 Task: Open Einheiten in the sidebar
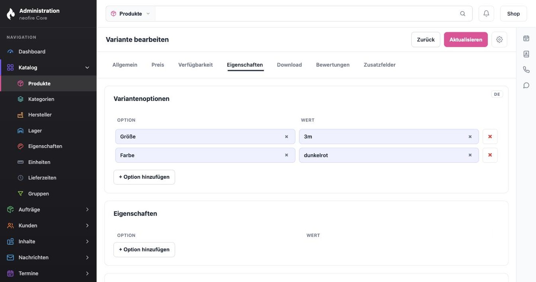coord(48,162)
